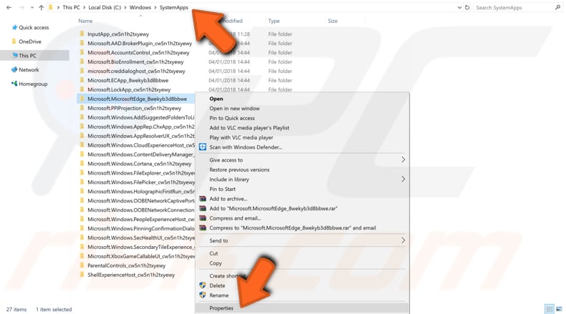Screen dimensions: 566x314
Task: Choose Pin to Start
Action: (222, 190)
